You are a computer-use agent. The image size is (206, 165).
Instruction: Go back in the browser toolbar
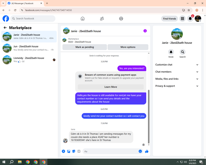tap(4, 10)
